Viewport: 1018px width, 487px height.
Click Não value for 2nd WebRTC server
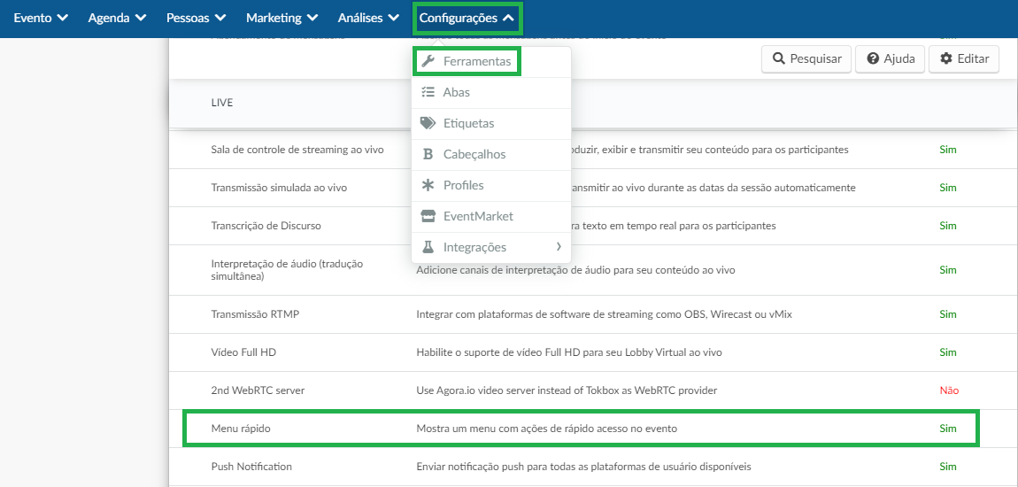click(949, 390)
